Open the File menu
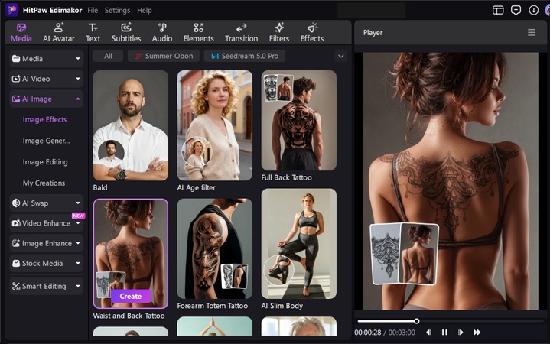Image resolution: width=550 pixels, height=344 pixels. [x=93, y=10]
